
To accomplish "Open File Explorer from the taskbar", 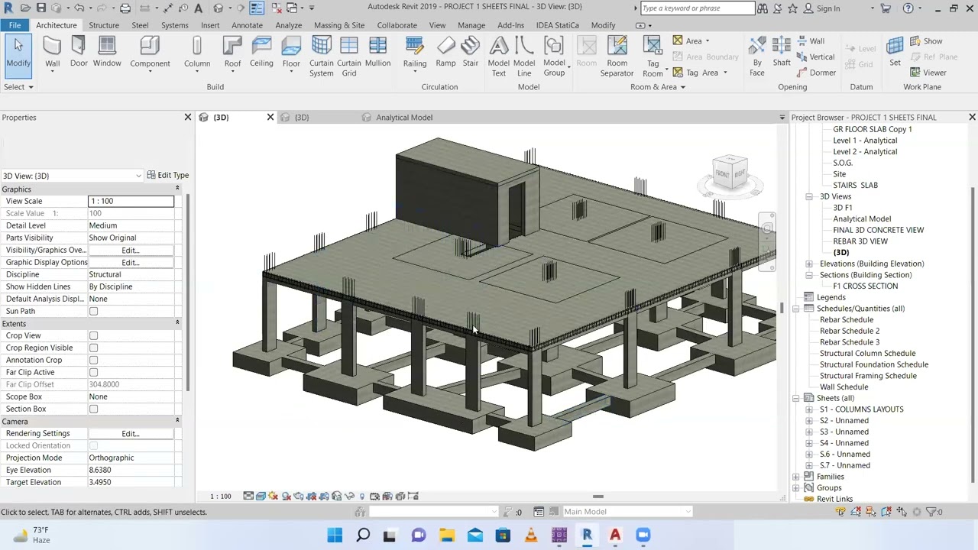I will (x=446, y=535).
